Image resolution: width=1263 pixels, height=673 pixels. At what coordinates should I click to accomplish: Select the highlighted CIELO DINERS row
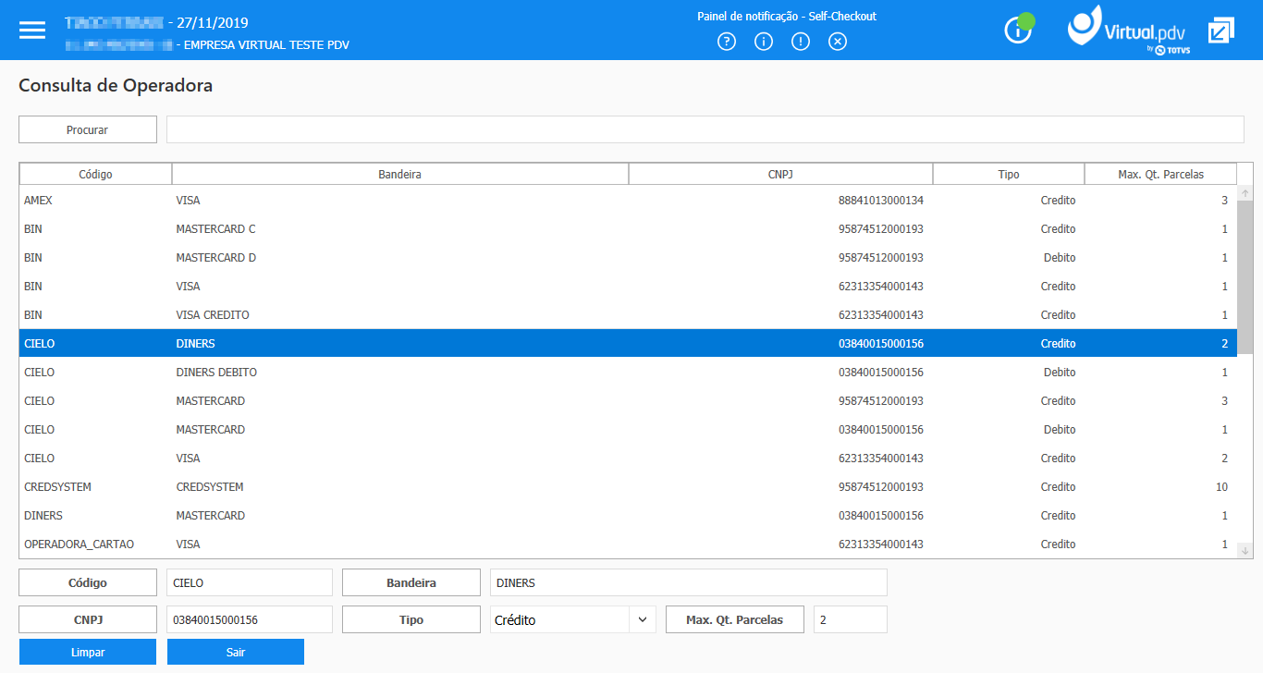coord(628,344)
